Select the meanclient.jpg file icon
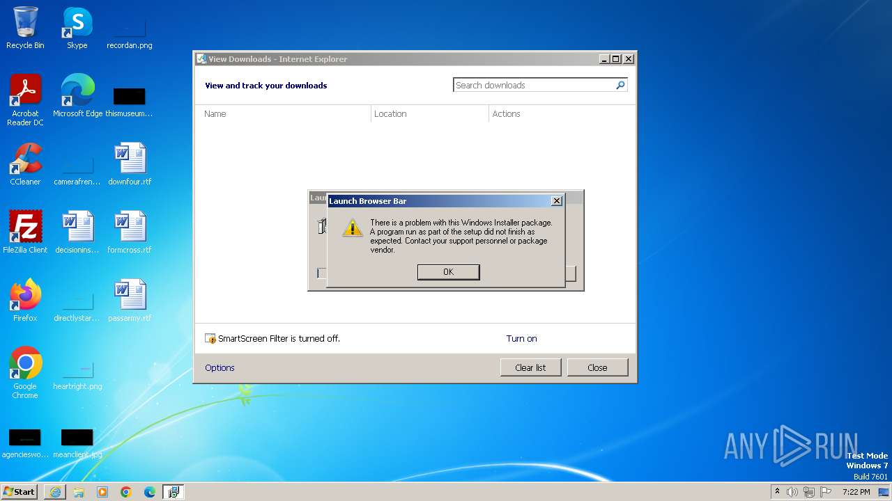Screen dimensions: 892x501 77,443
